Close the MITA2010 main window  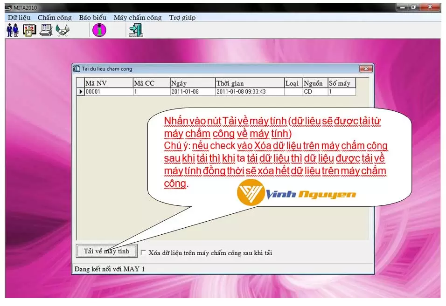[430, 7]
